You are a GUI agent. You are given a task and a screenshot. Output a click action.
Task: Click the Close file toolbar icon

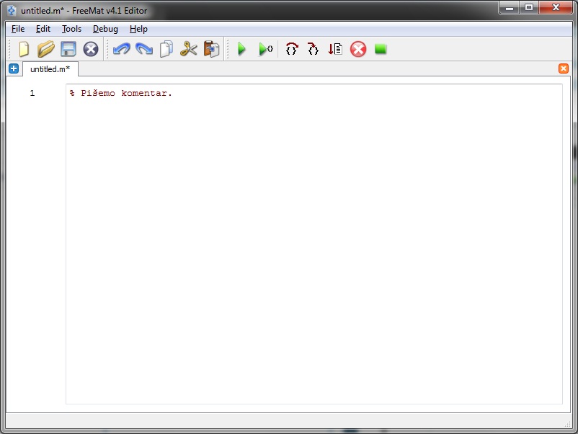[x=91, y=49]
